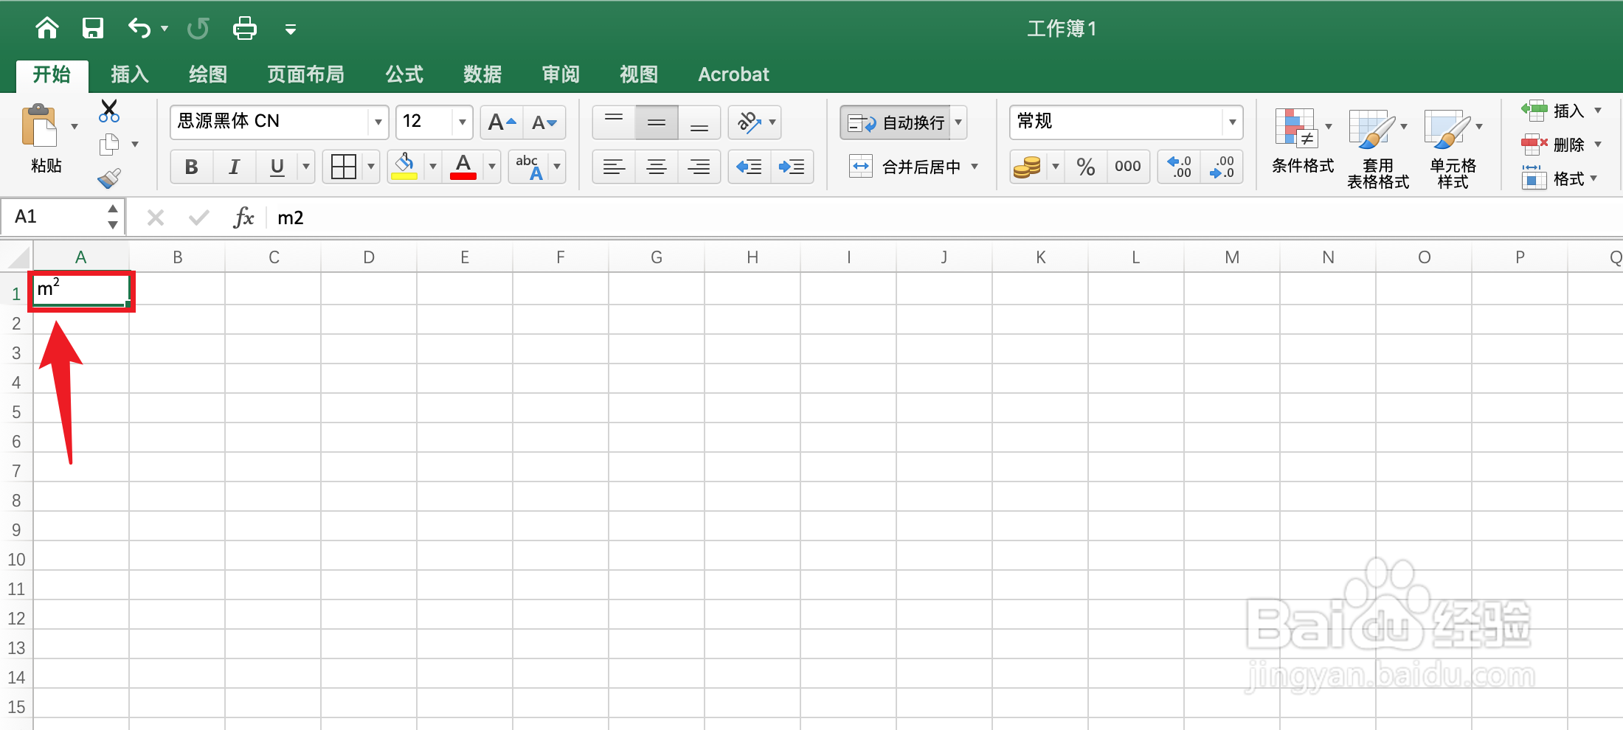This screenshot has width=1623, height=730.
Task: Set middle vertical alignment
Action: [x=657, y=122]
